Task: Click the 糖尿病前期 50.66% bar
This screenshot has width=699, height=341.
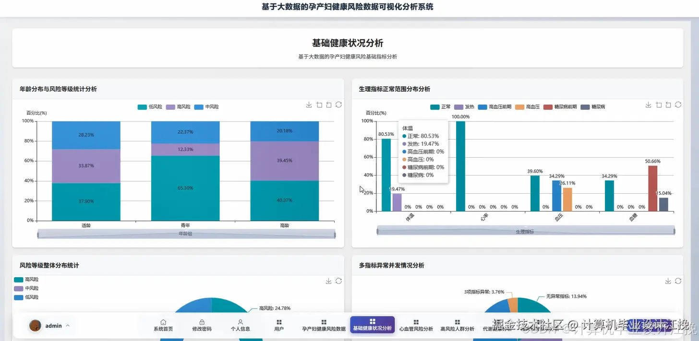Action: (653, 188)
